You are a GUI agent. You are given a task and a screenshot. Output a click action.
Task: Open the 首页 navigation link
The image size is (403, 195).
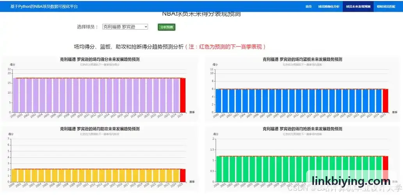pos(308,6)
